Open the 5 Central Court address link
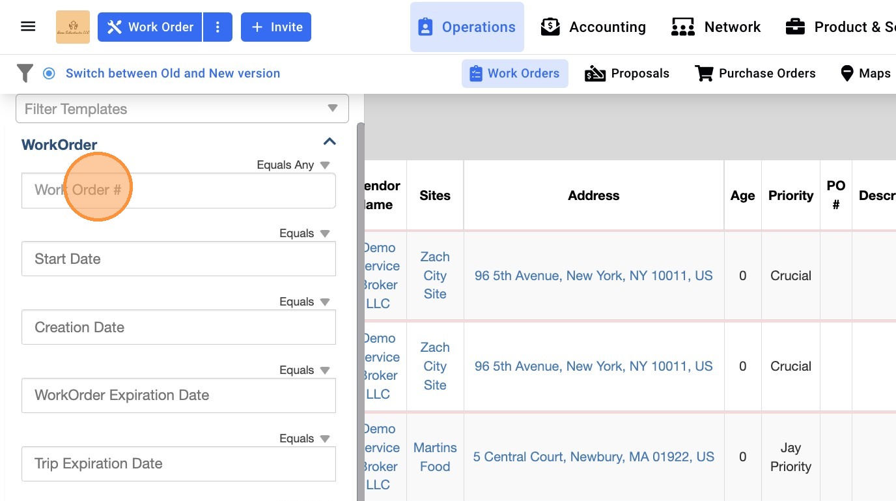This screenshot has width=896, height=501. click(593, 457)
